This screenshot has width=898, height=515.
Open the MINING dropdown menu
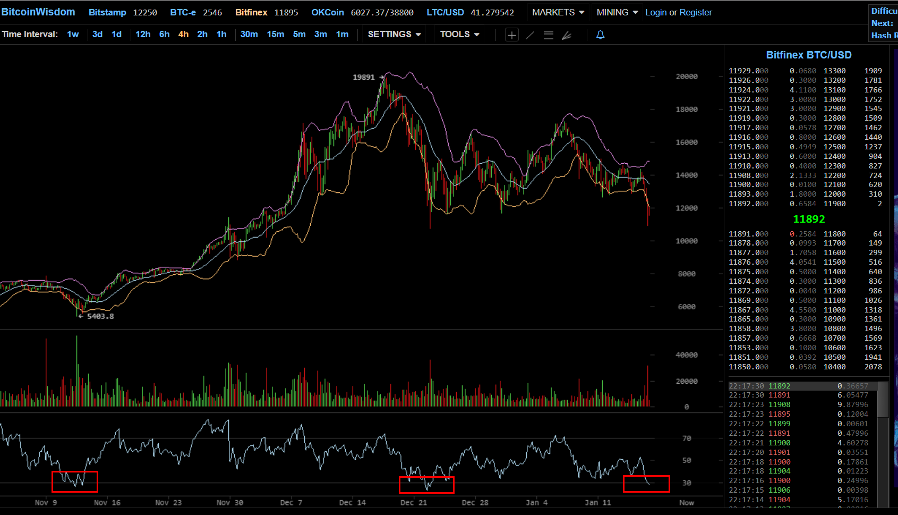pos(617,12)
